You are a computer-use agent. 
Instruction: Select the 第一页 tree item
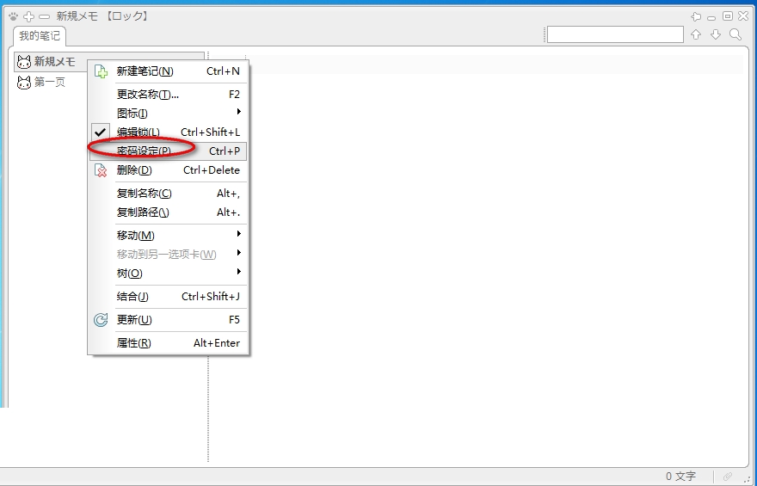click(49, 82)
